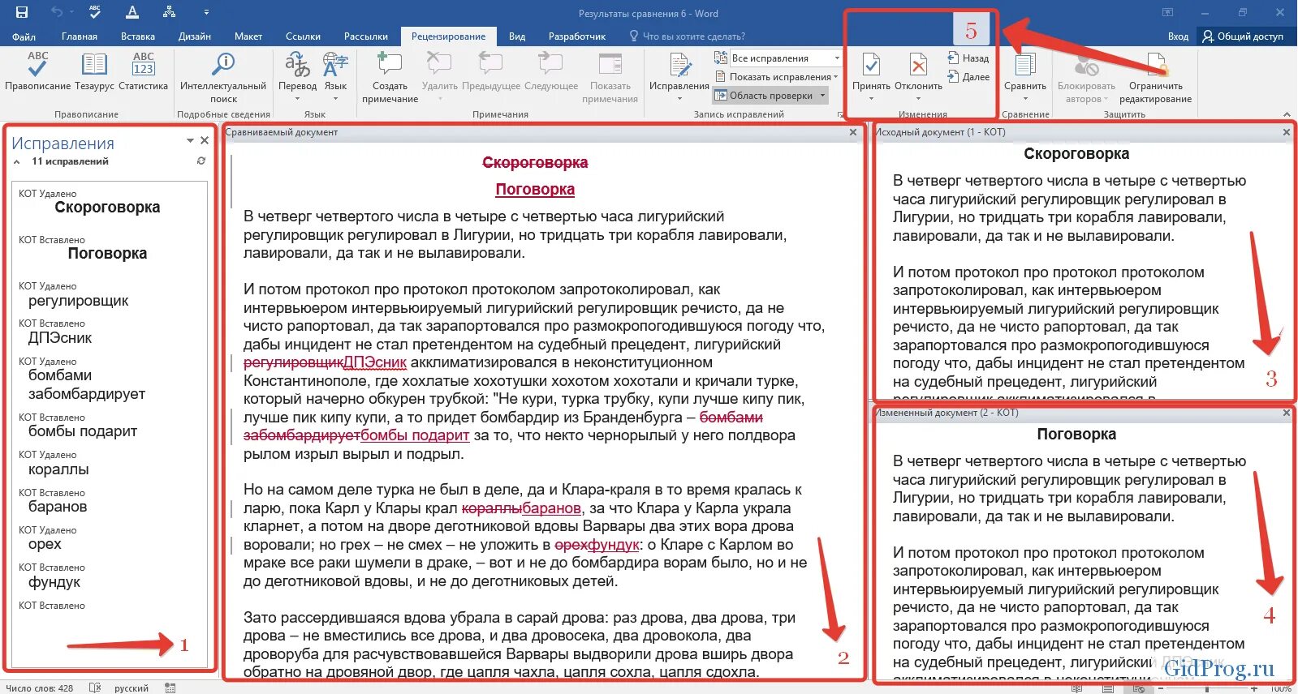Viewport: 1298px width, 694px height.
Task: Open Customize Quick Access Toolbar arrow
Action: pos(206,12)
